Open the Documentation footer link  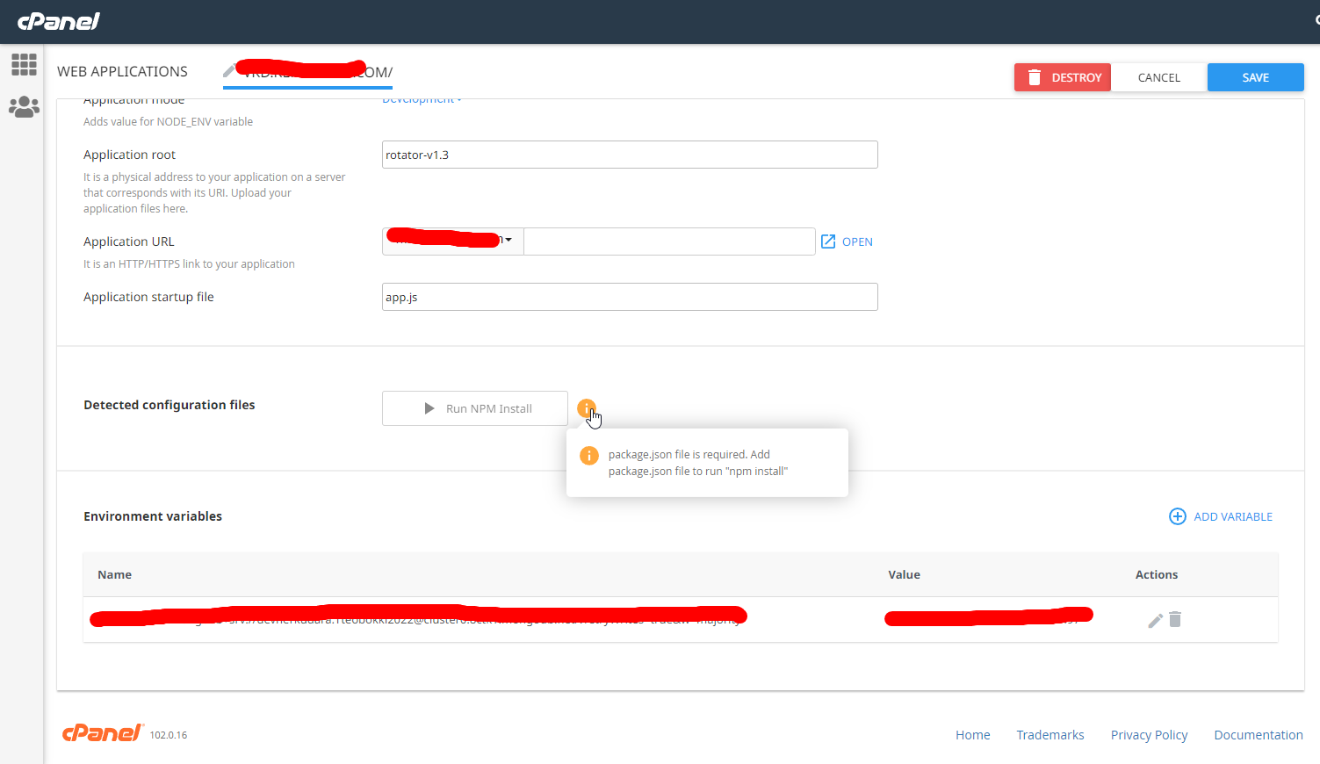click(1258, 735)
